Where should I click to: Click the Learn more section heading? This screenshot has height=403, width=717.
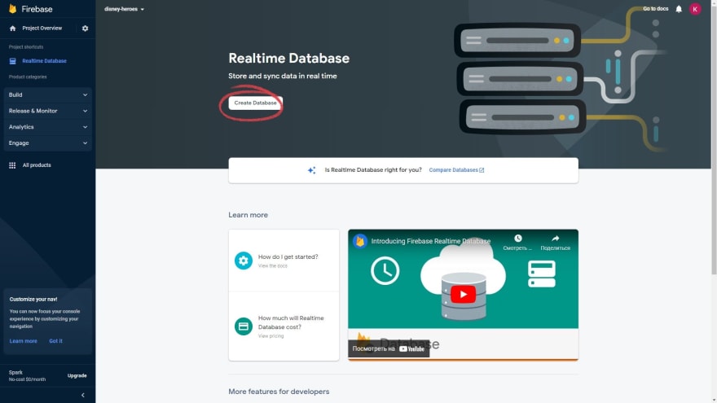click(x=249, y=215)
